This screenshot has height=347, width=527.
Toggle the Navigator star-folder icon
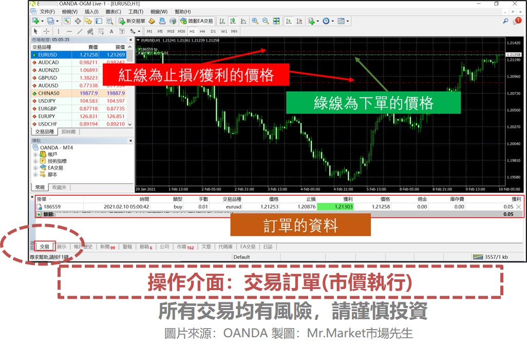pos(88,21)
